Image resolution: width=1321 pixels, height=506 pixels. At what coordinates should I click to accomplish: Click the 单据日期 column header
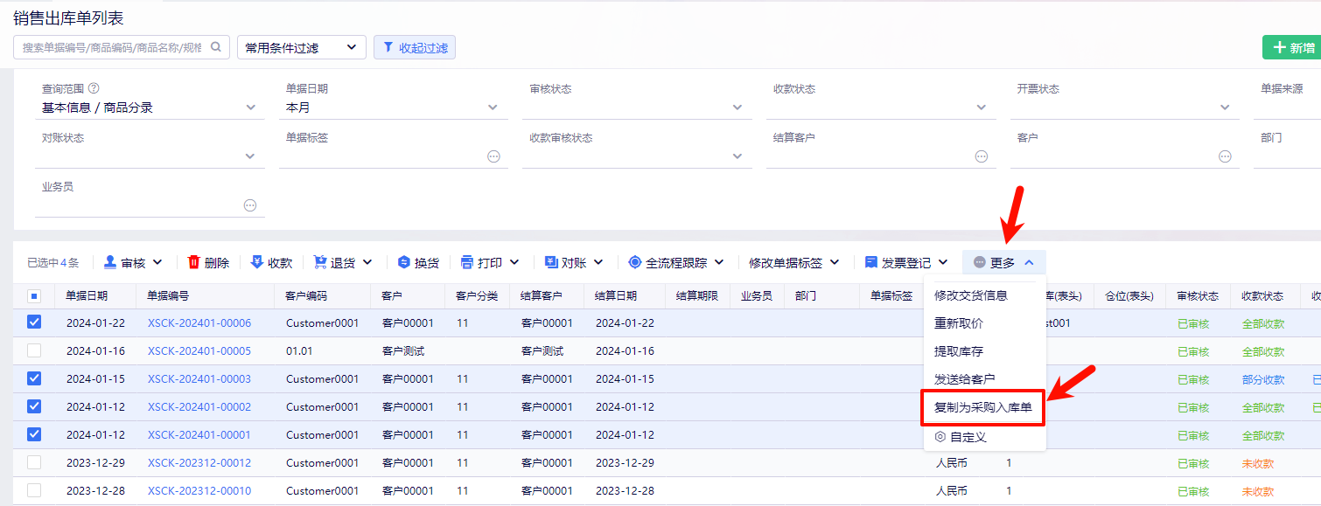[87, 296]
